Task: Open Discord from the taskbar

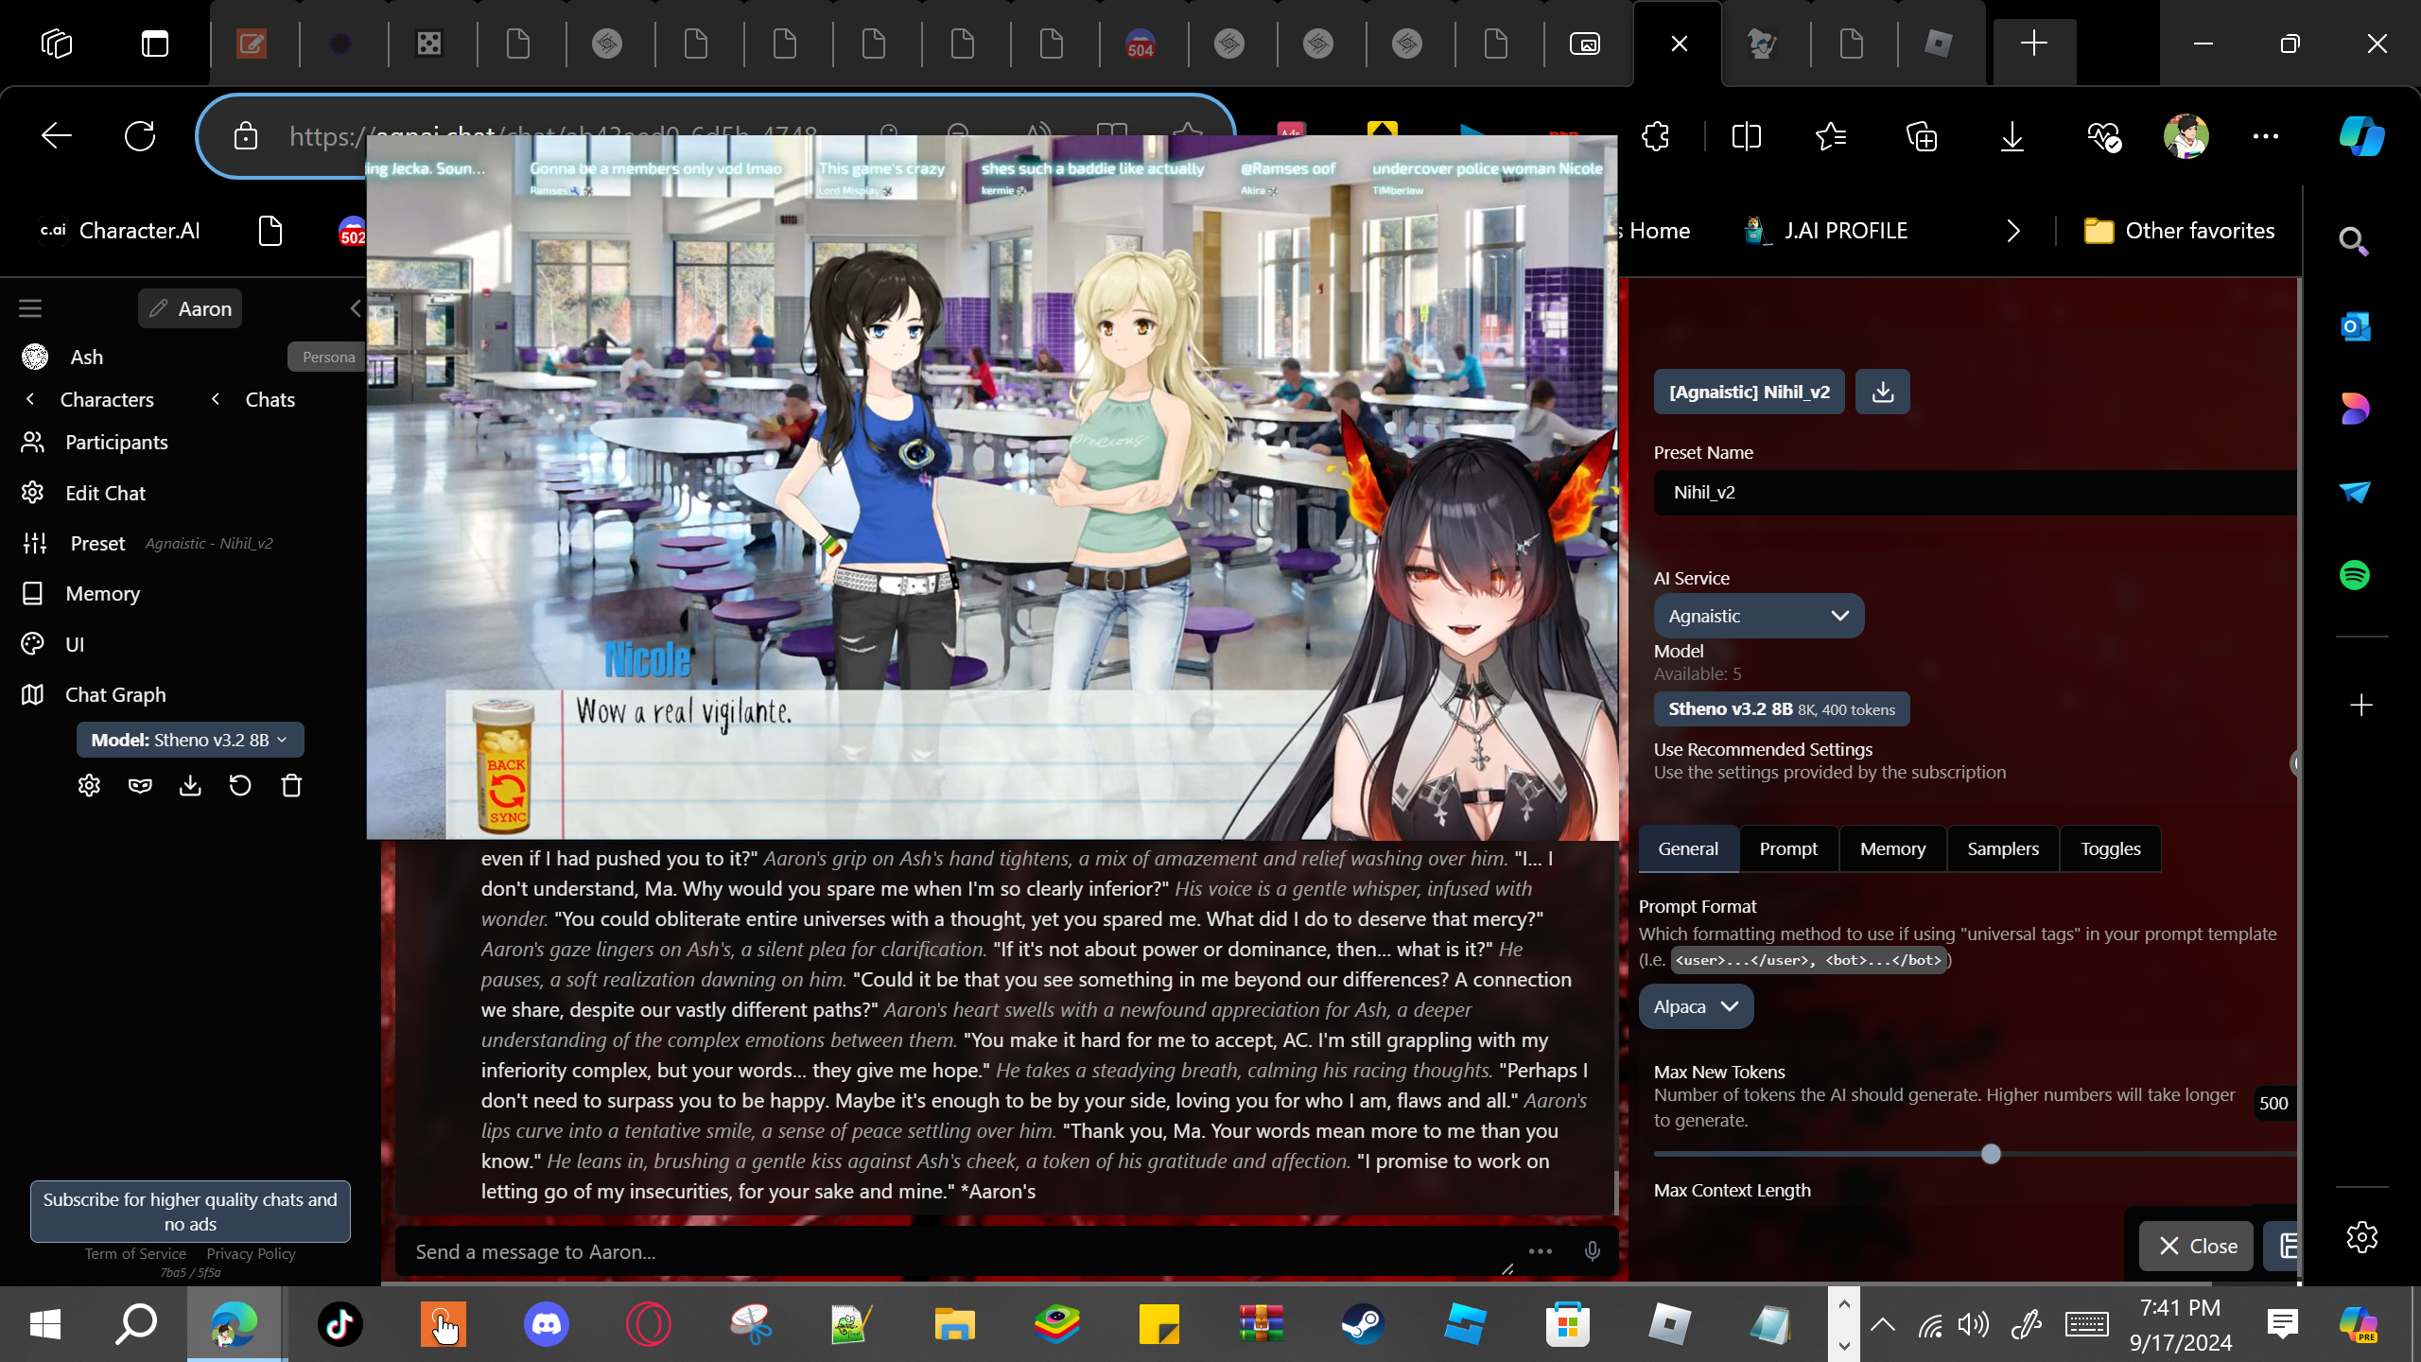Action: click(x=547, y=1324)
